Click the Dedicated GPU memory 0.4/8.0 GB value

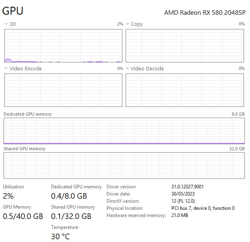tap(69, 196)
